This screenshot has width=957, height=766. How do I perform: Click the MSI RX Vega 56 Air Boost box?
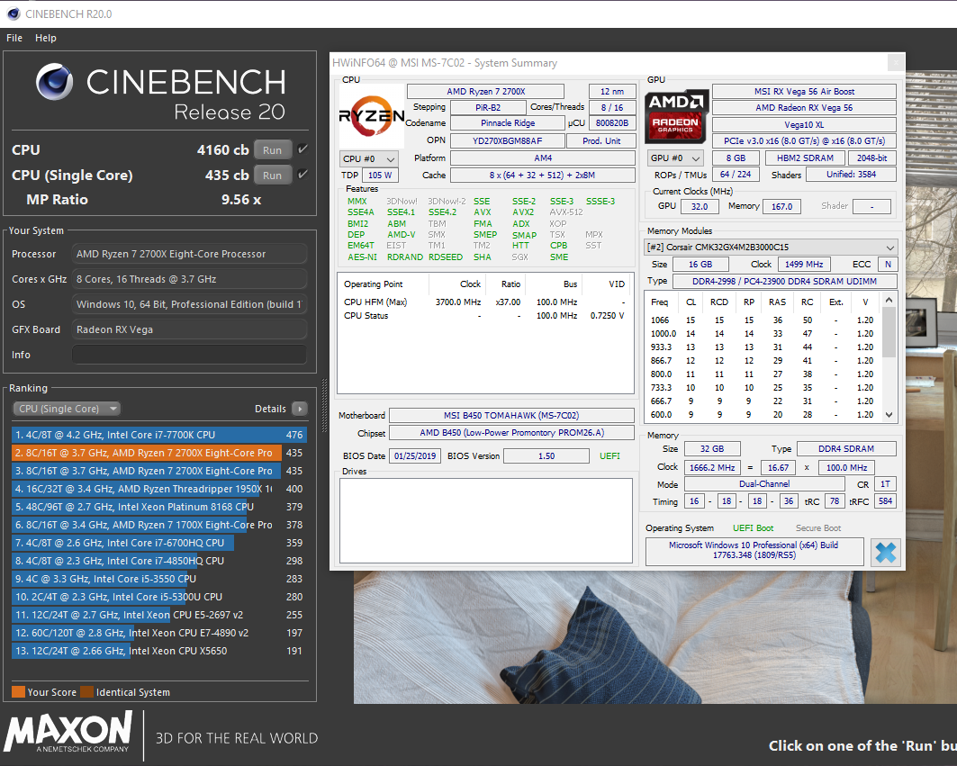click(x=805, y=92)
